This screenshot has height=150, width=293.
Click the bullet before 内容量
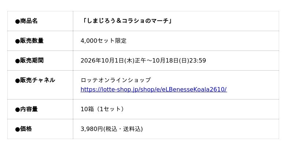(18, 109)
